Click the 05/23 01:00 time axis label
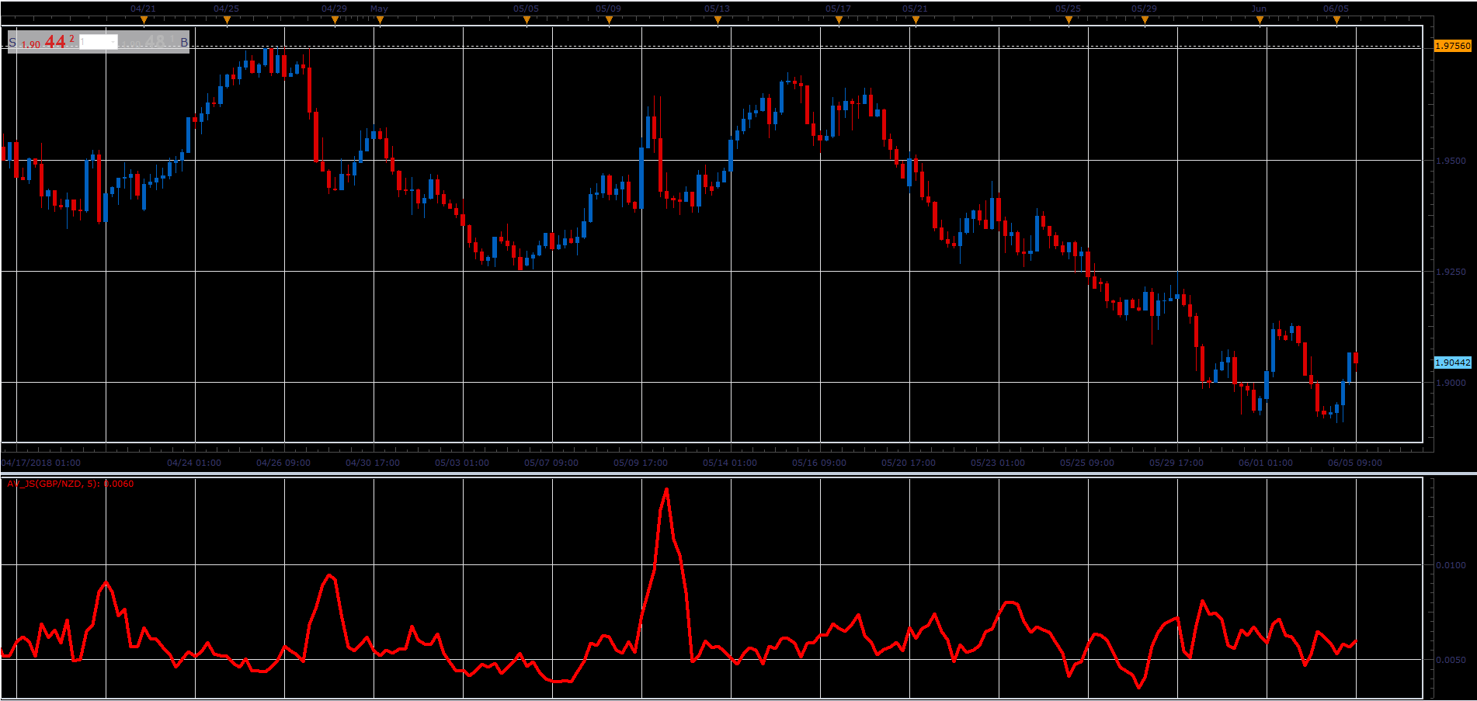Viewport: 1477px width, 701px height. [x=998, y=463]
